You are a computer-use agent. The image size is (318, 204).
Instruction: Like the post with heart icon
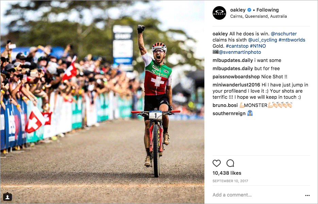(x=216, y=163)
